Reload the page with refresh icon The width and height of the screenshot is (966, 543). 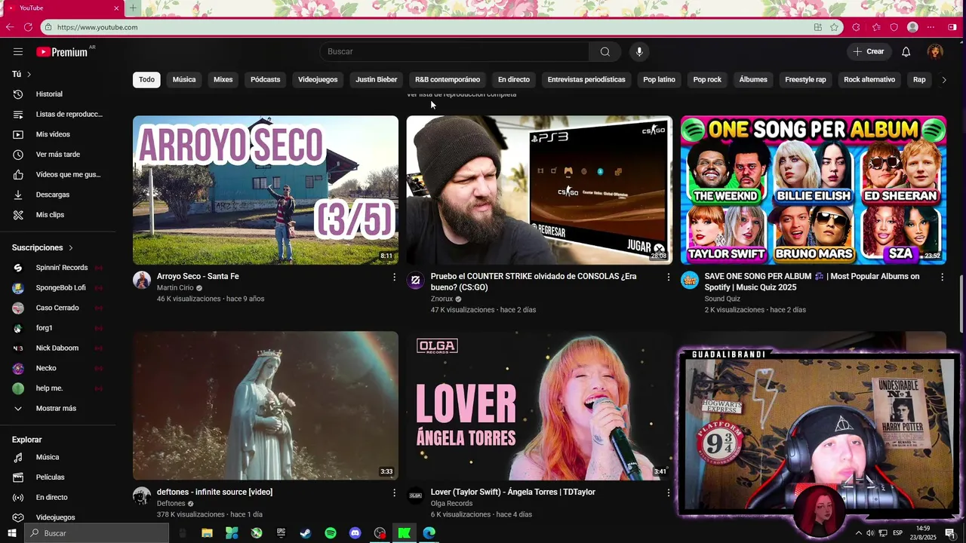(28, 27)
